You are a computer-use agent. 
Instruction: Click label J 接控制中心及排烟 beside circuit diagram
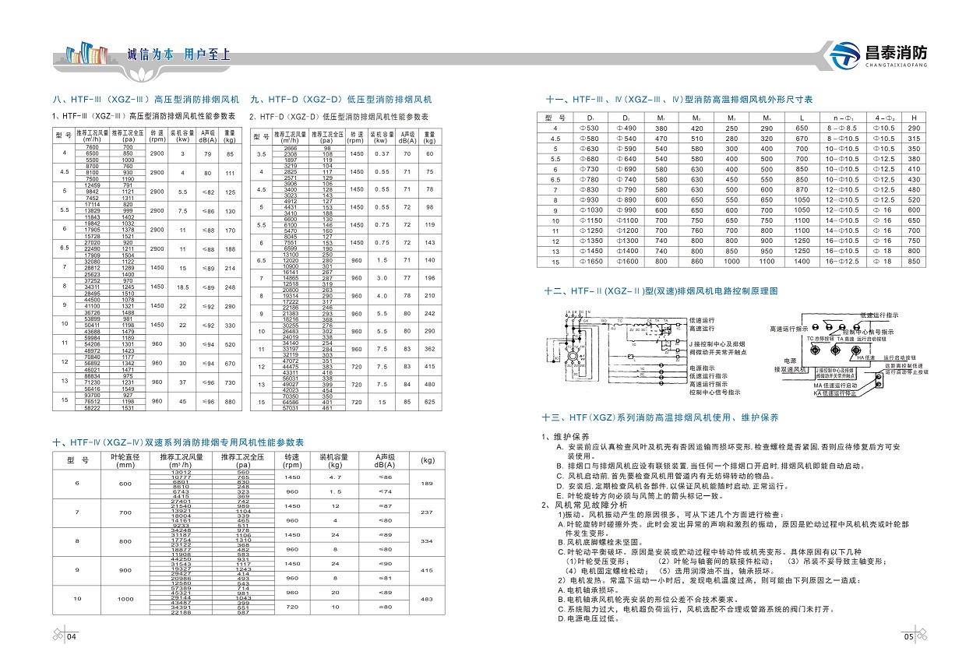click(x=717, y=344)
